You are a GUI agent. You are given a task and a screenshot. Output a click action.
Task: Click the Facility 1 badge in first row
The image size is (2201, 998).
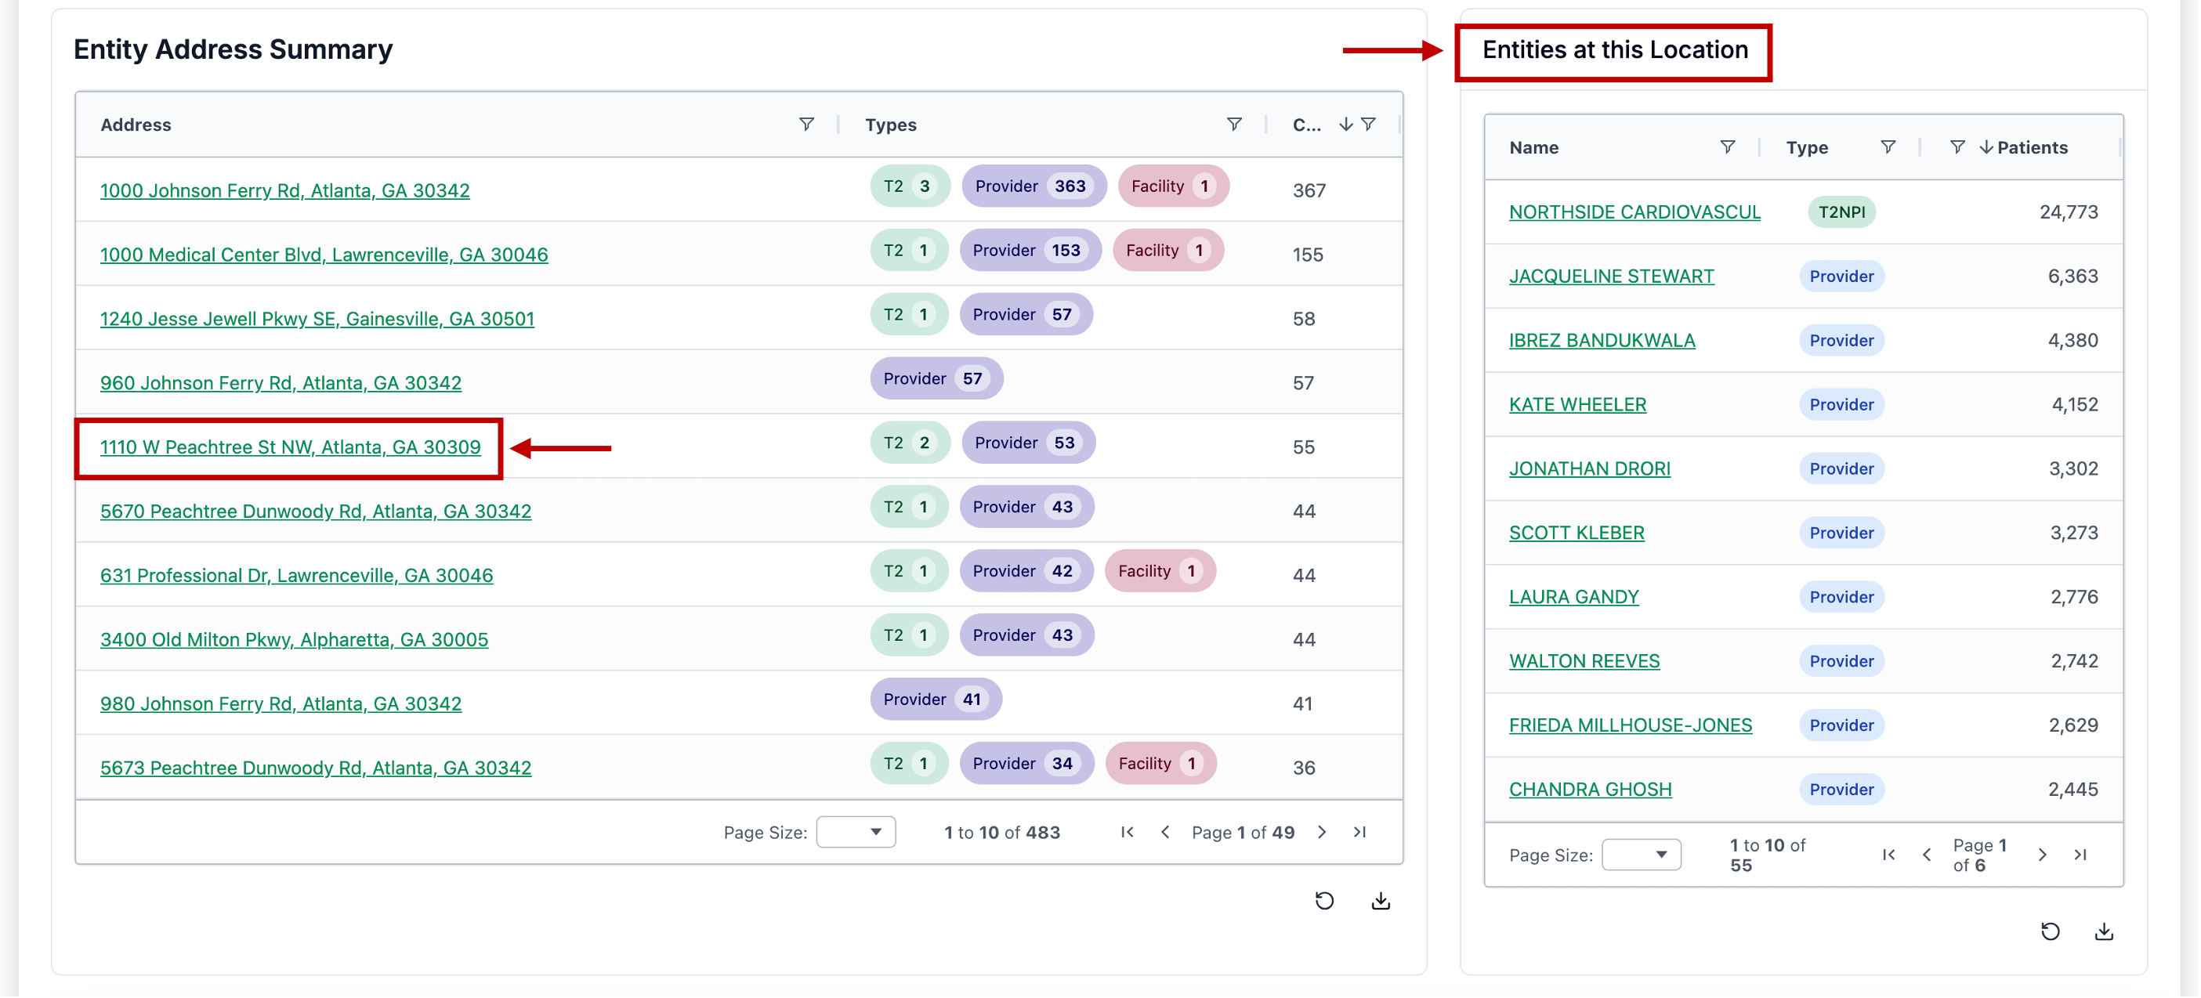[1172, 186]
